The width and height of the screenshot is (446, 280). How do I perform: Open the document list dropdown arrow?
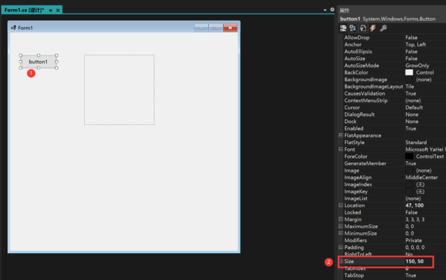click(x=325, y=10)
